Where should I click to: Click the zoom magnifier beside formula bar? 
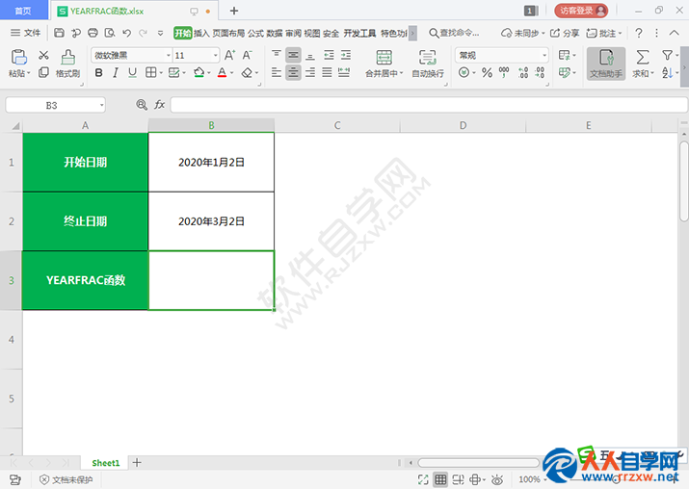click(142, 105)
